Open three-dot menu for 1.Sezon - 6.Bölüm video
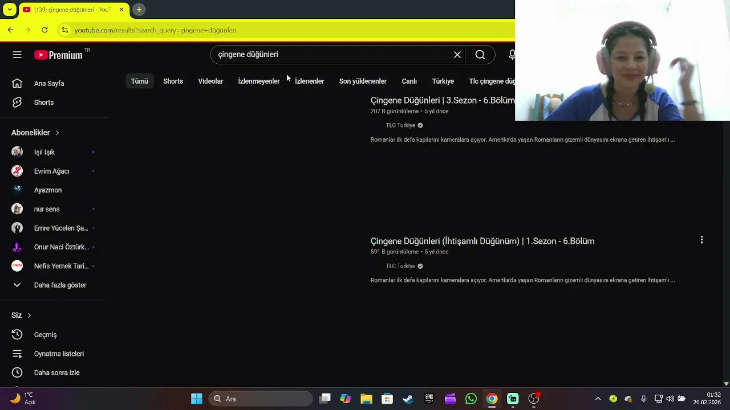The height and width of the screenshot is (410, 730). coord(701,240)
